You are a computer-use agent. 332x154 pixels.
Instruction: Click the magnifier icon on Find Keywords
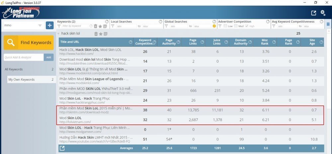point(11,42)
